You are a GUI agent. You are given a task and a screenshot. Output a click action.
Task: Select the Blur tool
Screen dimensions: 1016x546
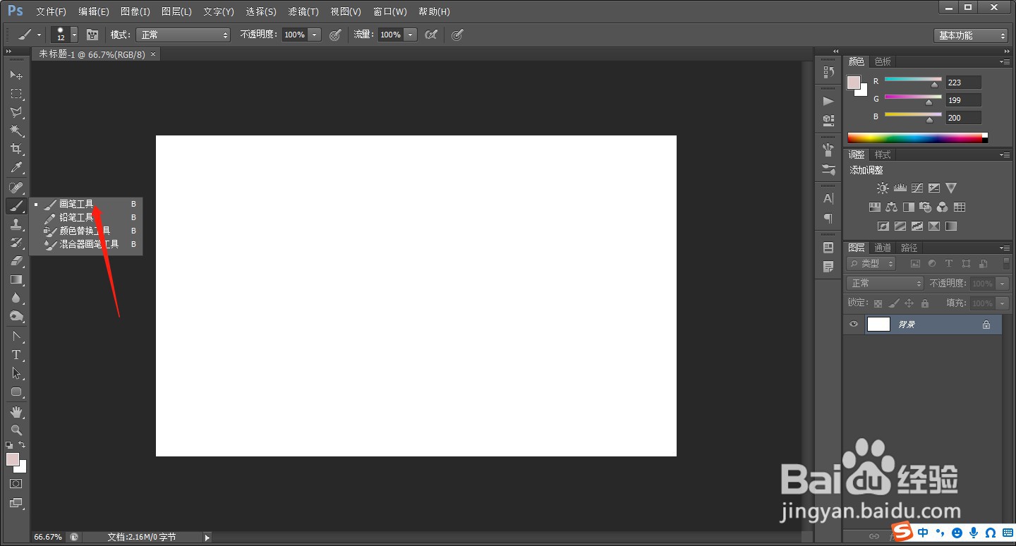click(16, 298)
